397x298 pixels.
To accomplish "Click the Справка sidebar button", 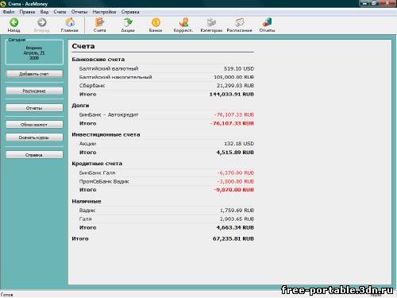I will [34, 155].
